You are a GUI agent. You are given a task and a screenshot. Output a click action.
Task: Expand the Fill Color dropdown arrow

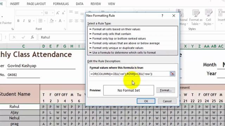click(56, 21)
